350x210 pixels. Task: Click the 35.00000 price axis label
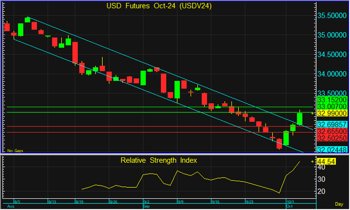click(332, 35)
